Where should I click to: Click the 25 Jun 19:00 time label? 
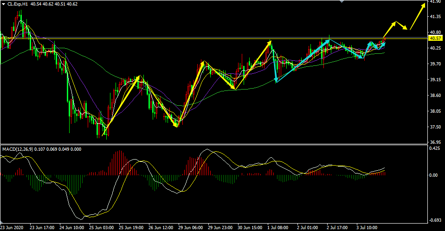(x=131, y=228)
